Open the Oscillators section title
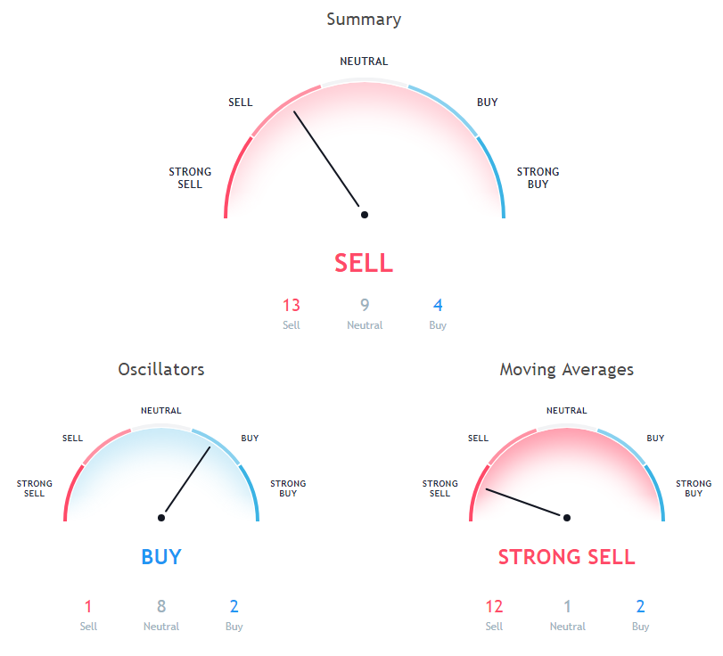This screenshot has height=656, width=723. (x=161, y=369)
